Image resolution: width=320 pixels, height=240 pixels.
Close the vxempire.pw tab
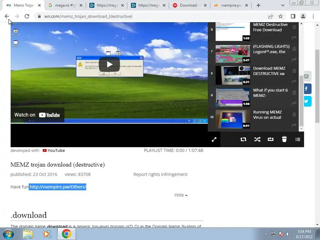click(247, 5)
